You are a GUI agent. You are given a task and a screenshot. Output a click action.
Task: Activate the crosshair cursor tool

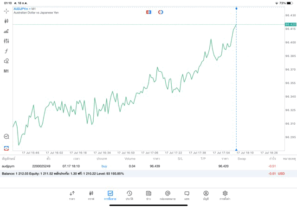[x=6, y=11]
